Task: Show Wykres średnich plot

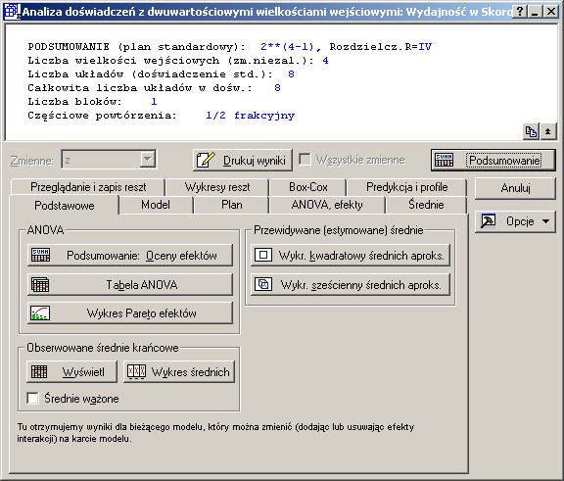Action: click(179, 372)
